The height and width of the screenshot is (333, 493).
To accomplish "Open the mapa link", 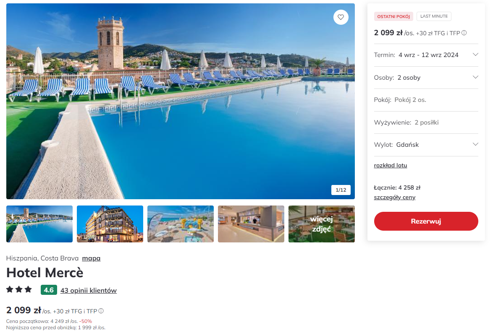I will [x=91, y=258].
